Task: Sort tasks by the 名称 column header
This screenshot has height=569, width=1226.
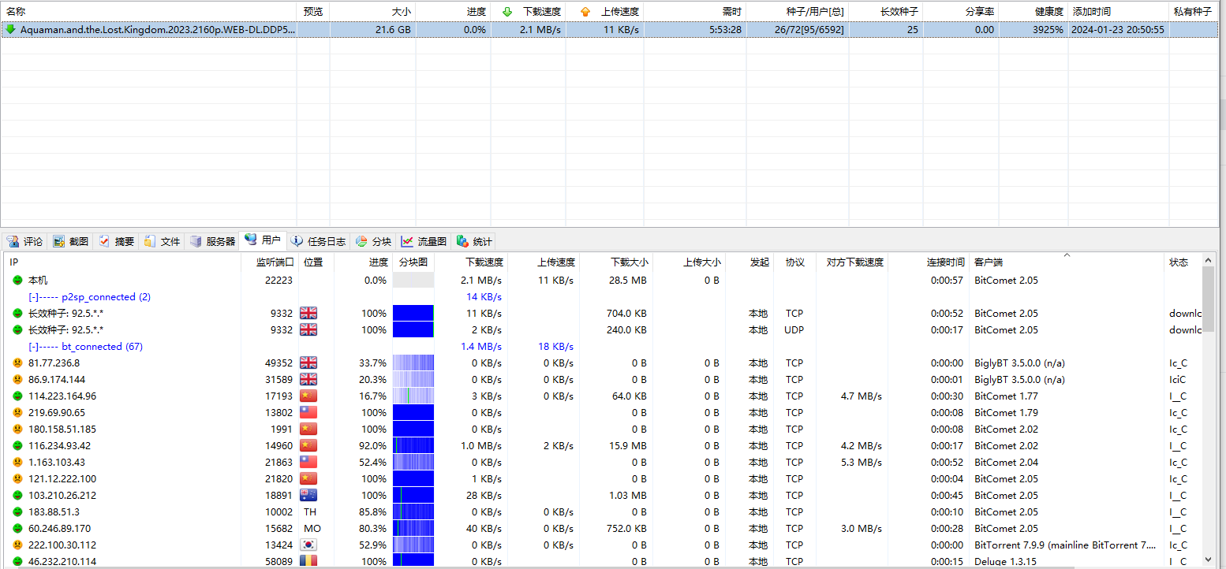Action: coord(149,11)
